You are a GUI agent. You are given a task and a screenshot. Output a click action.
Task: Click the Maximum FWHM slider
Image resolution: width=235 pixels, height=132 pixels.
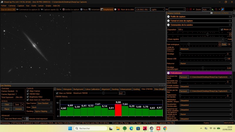pyautogui.click(x=103, y=93)
